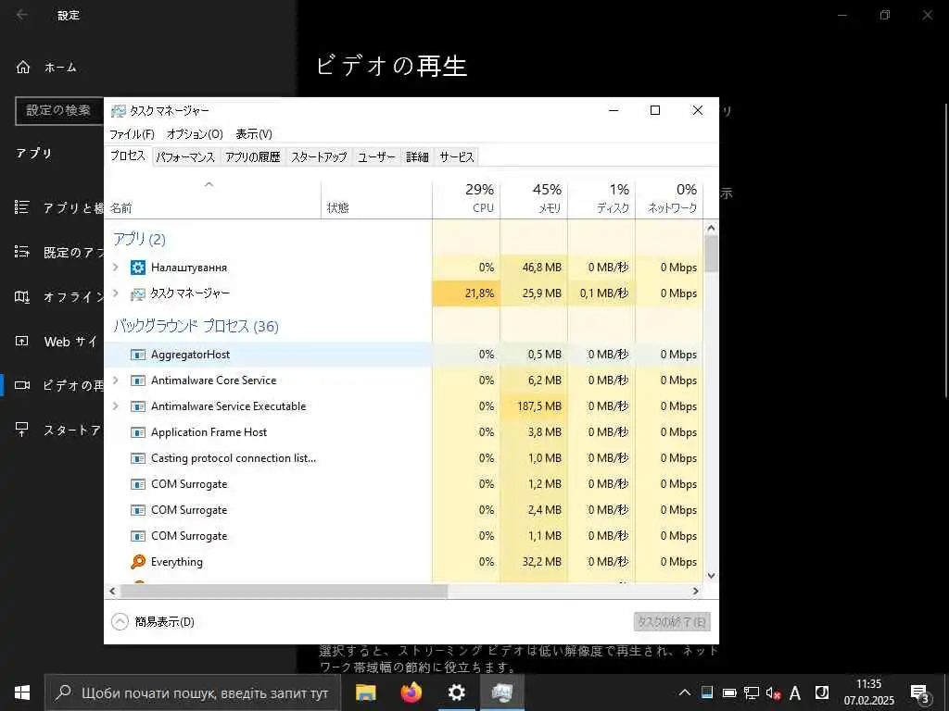The image size is (949, 711).
Task: Click the home icon in Settings sidebar
Action: coord(23,67)
